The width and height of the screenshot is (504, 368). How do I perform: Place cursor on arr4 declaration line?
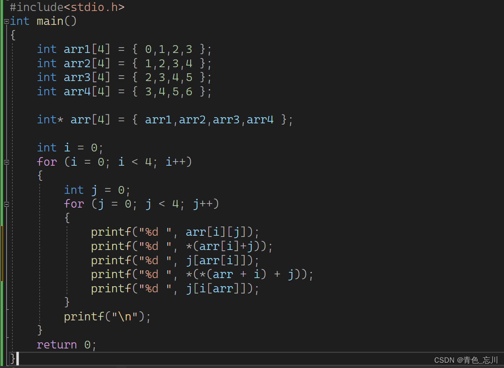click(125, 92)
